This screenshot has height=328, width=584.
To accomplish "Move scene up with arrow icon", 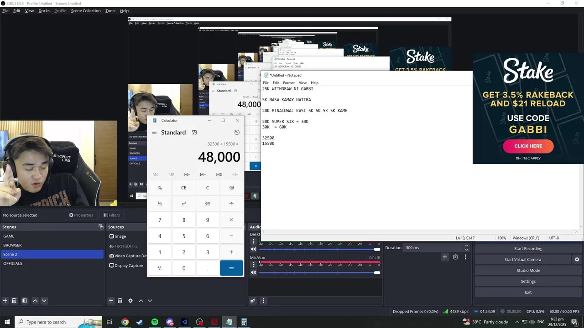I will click(35, 301).
